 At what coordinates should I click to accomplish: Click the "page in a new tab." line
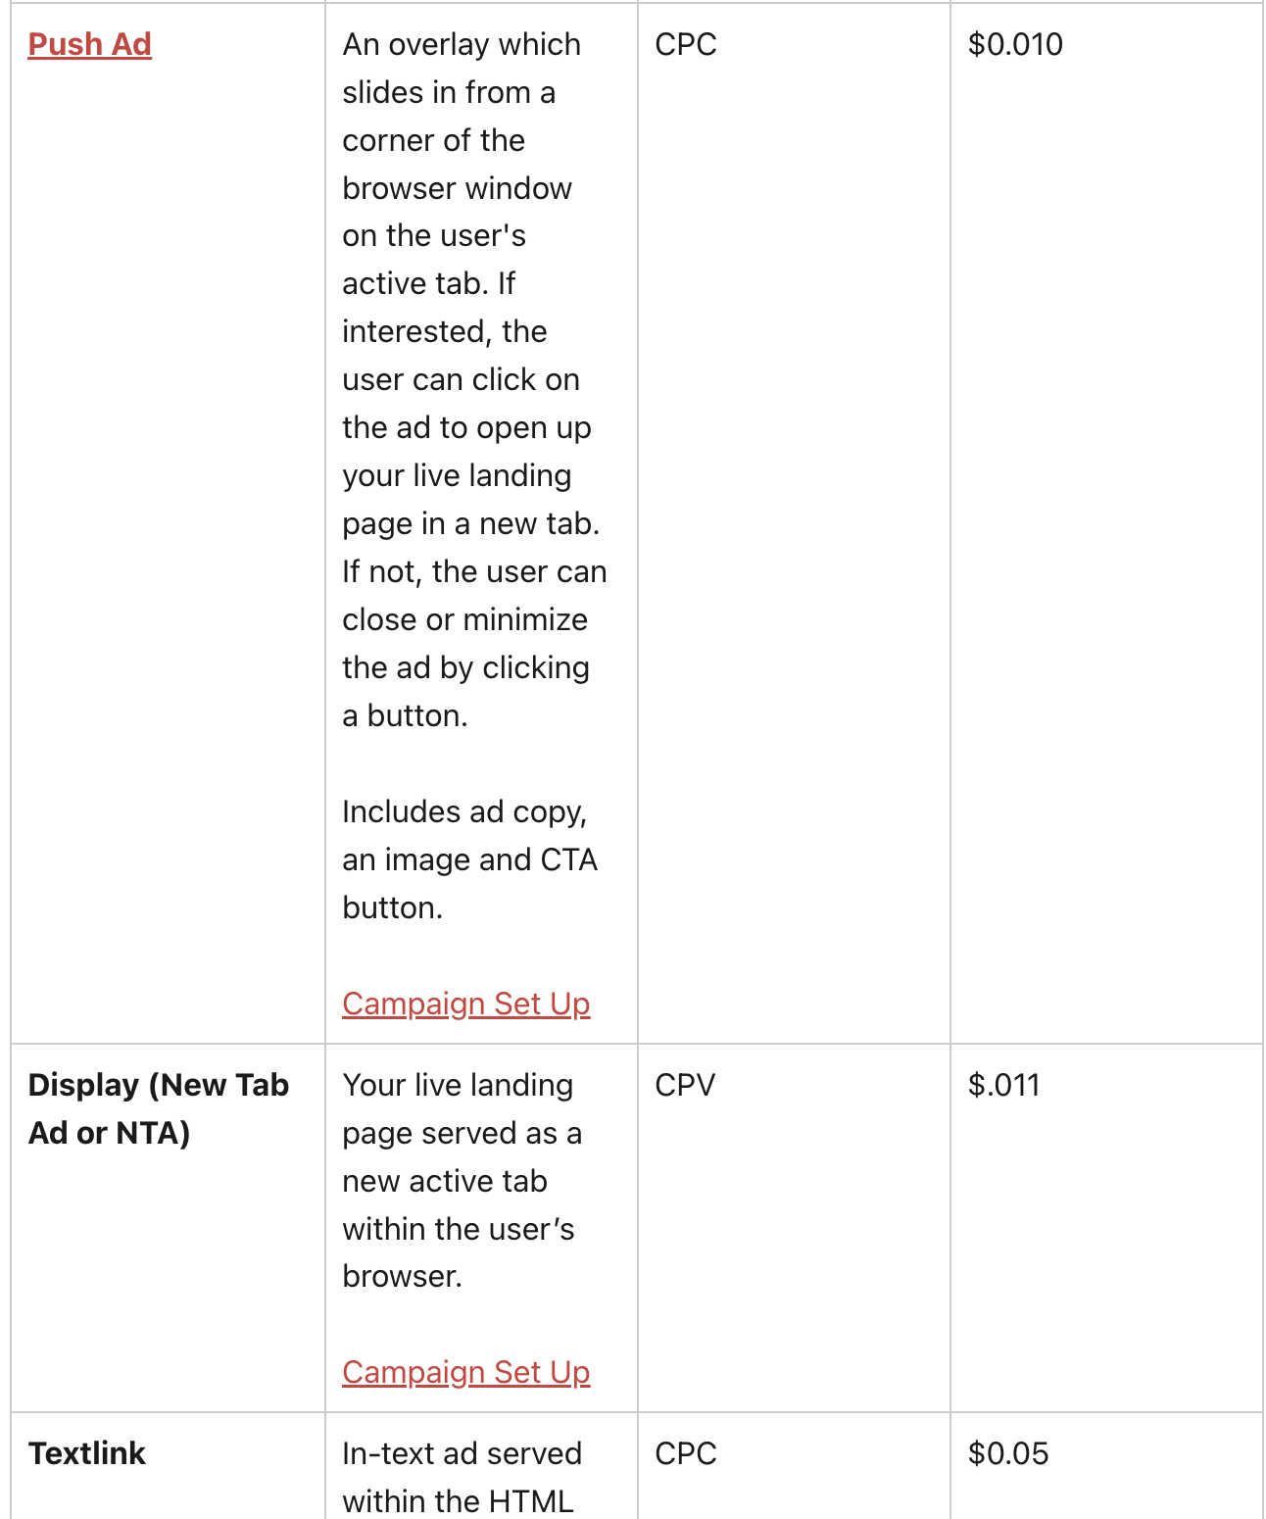470,524
